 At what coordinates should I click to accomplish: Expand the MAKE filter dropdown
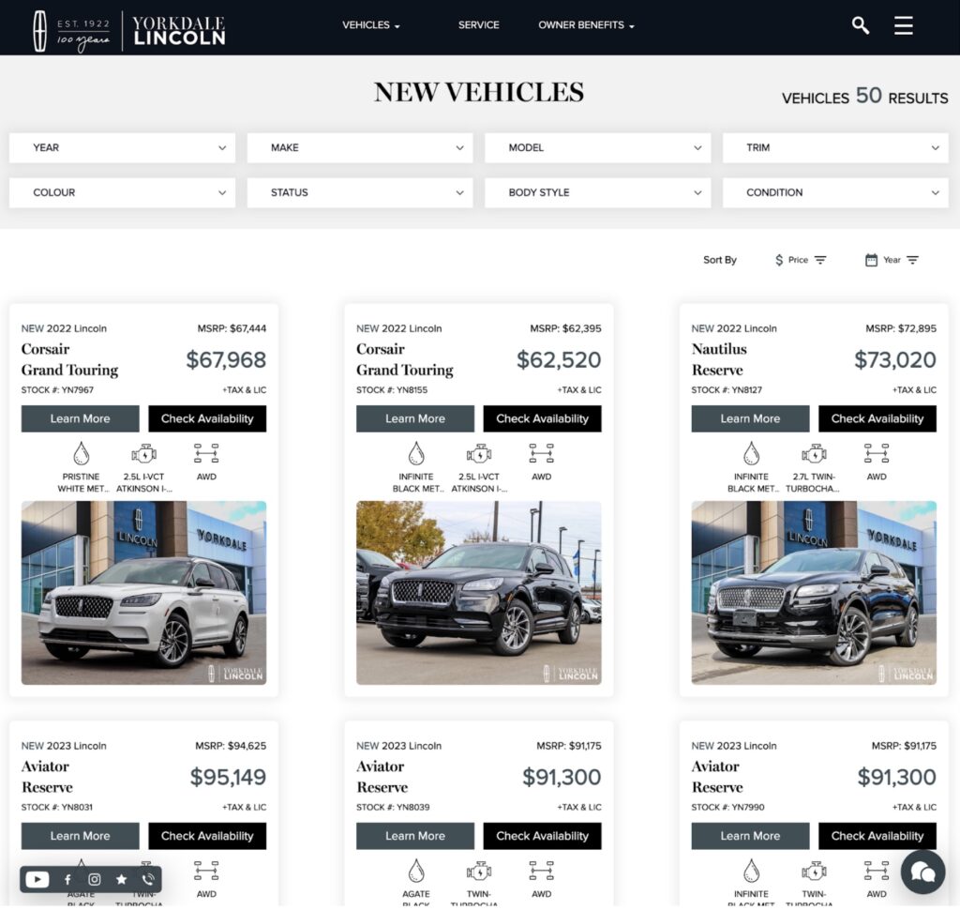[x=360, y=147]
